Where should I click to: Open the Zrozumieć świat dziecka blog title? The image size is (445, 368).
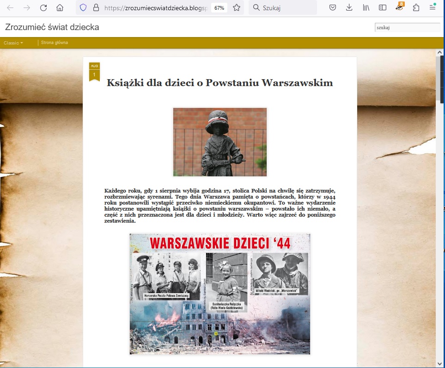click(x=52, y=27)
